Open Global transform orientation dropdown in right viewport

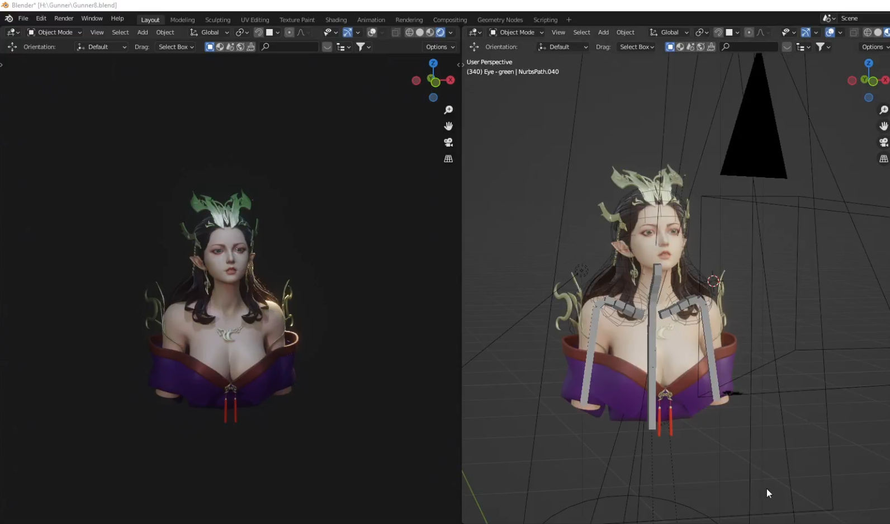click(669, 32)
